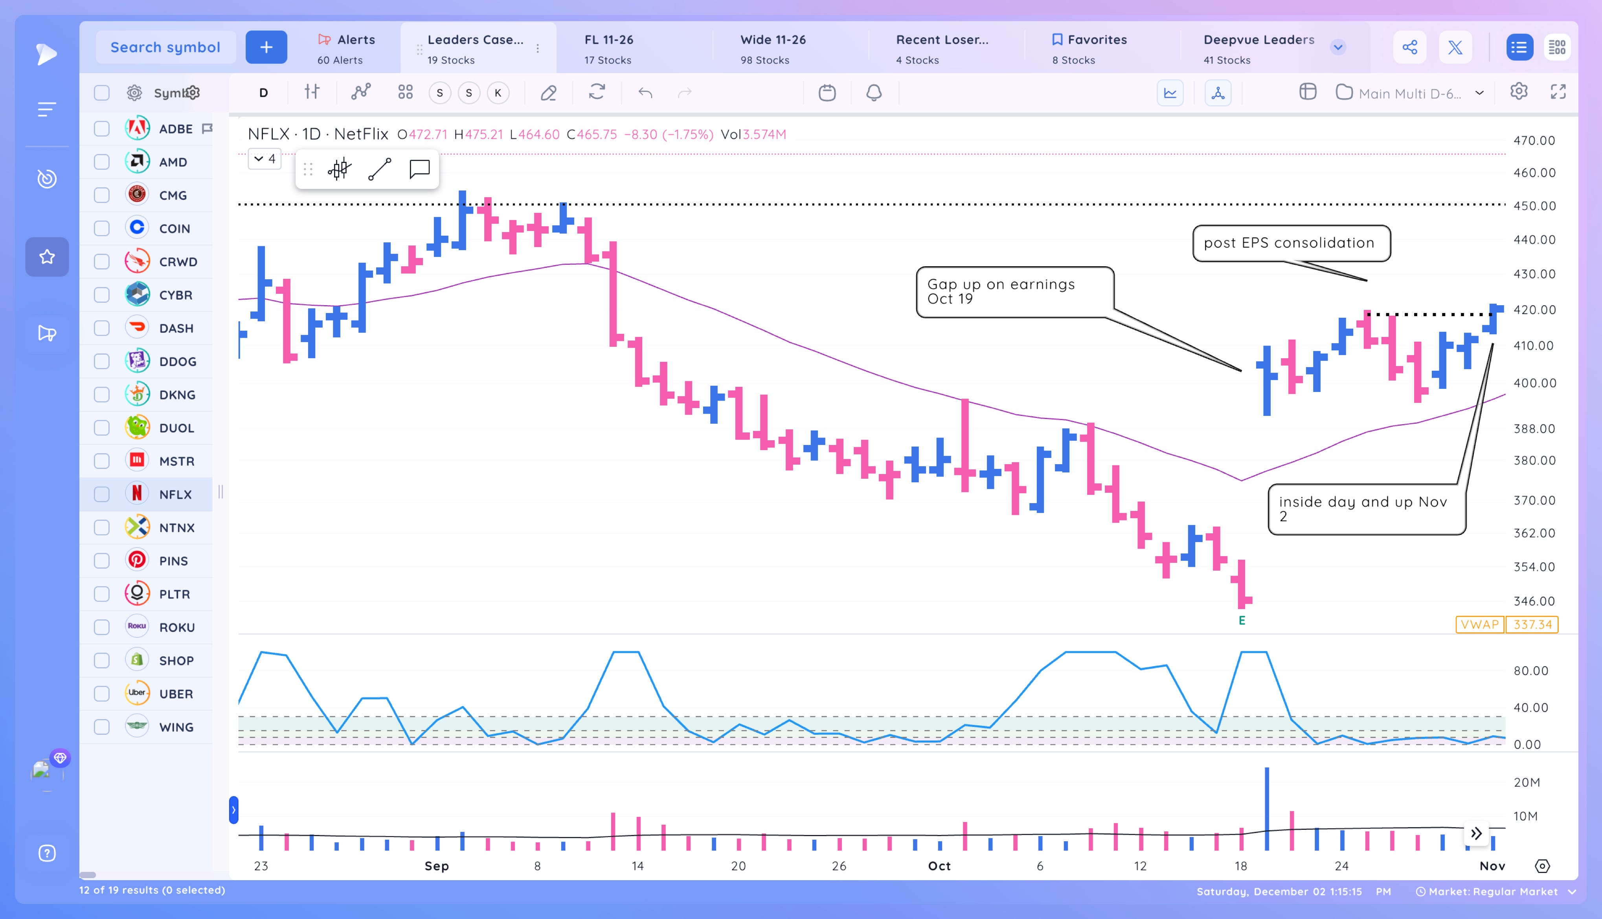Viewport: 1602px width, 919px height.
Task: Toggle the line chart panel icon
Action: pyautogui.click(x=1170, y=93)
